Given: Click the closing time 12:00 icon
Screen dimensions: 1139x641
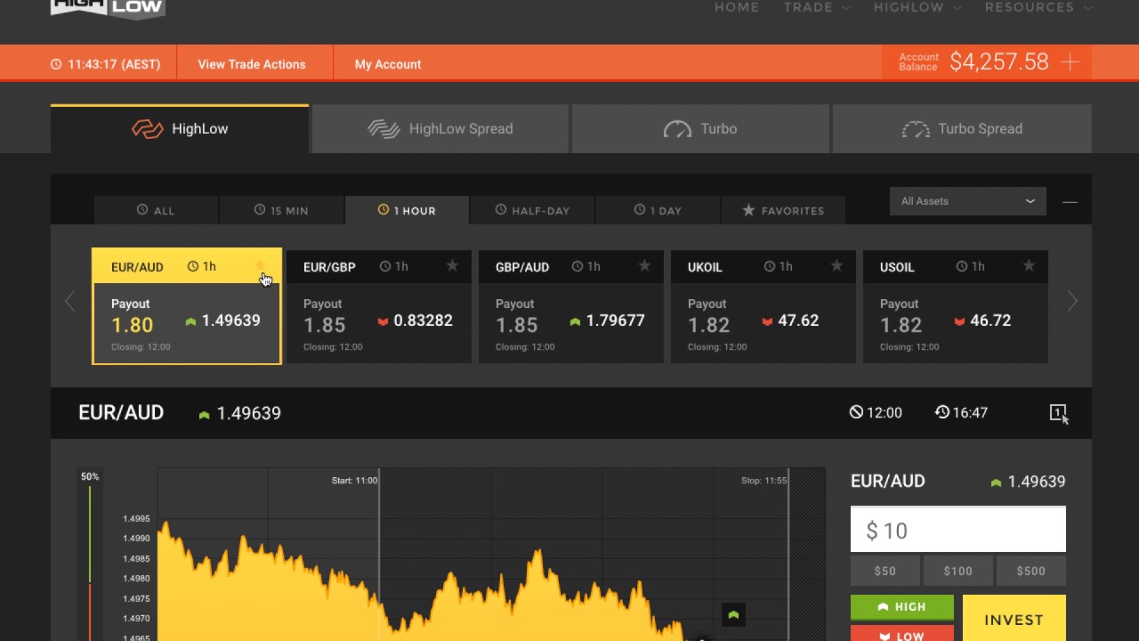Looking at the screenshot, I should tap(856, 412).
